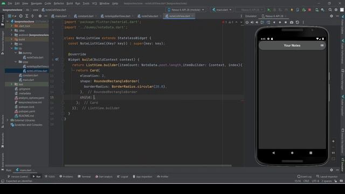
Task: Collapse all in Project panel
Action: click(32, 16)
